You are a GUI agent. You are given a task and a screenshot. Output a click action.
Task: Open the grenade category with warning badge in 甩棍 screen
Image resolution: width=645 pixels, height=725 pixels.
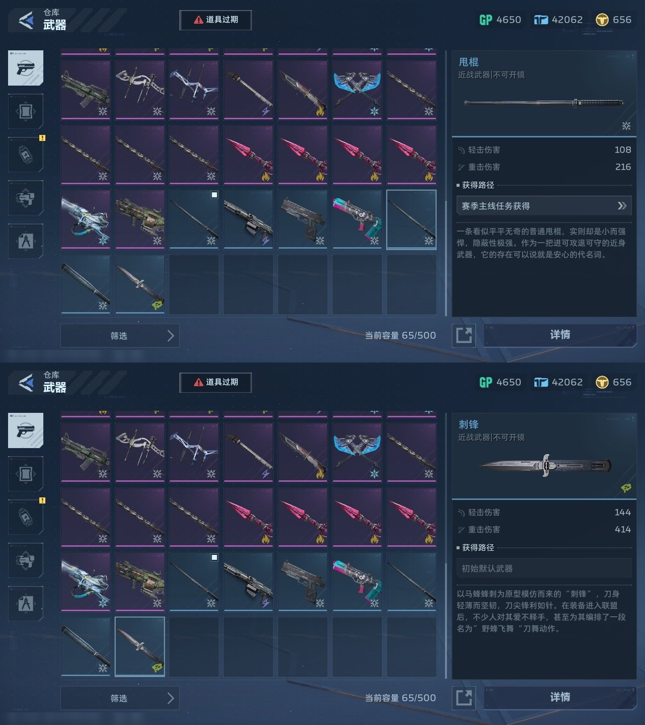(x=26, y=155)
